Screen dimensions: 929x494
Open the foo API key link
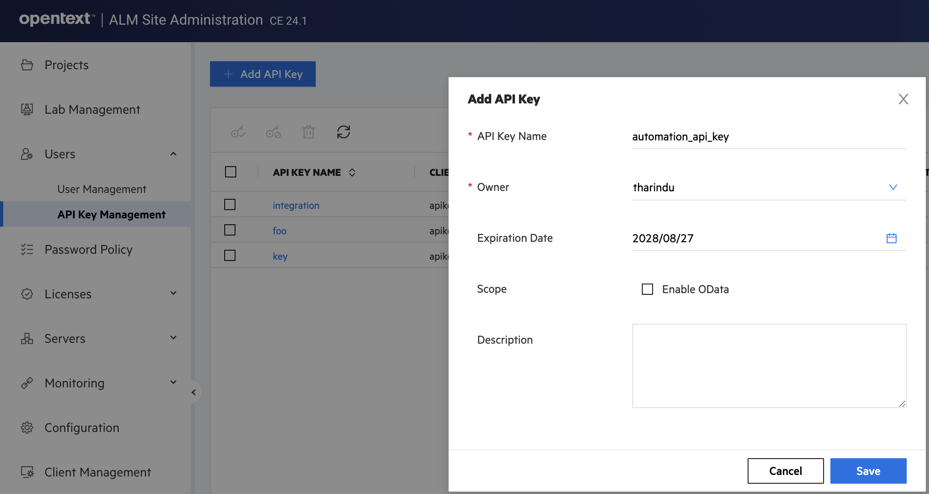pos(279,230)
